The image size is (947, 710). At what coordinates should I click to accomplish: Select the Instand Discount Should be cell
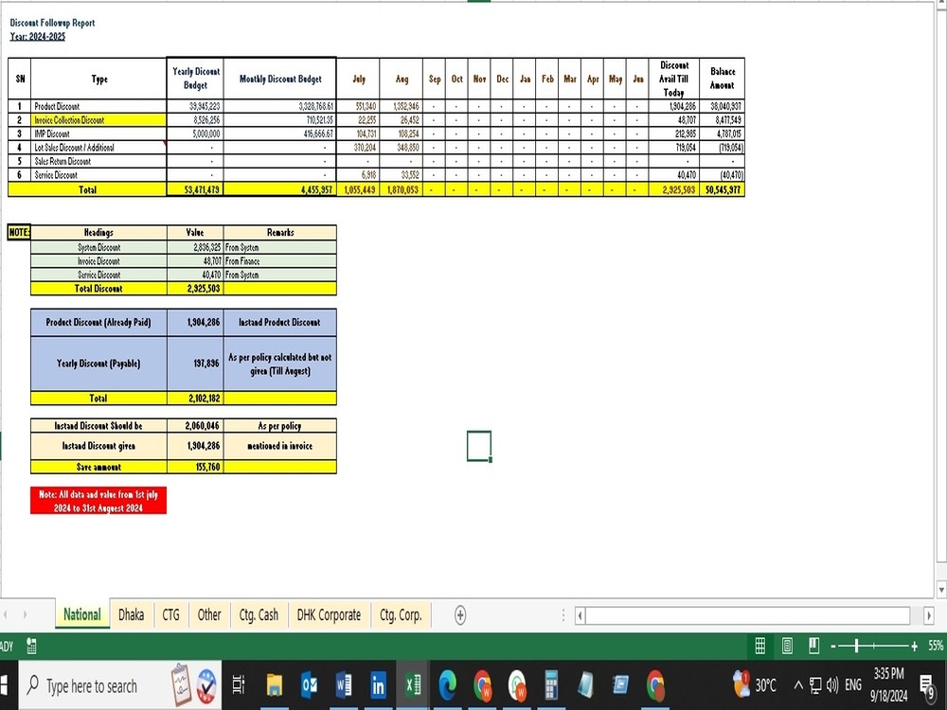point(98,426)
